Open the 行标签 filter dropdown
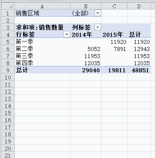 click(67, 34)
